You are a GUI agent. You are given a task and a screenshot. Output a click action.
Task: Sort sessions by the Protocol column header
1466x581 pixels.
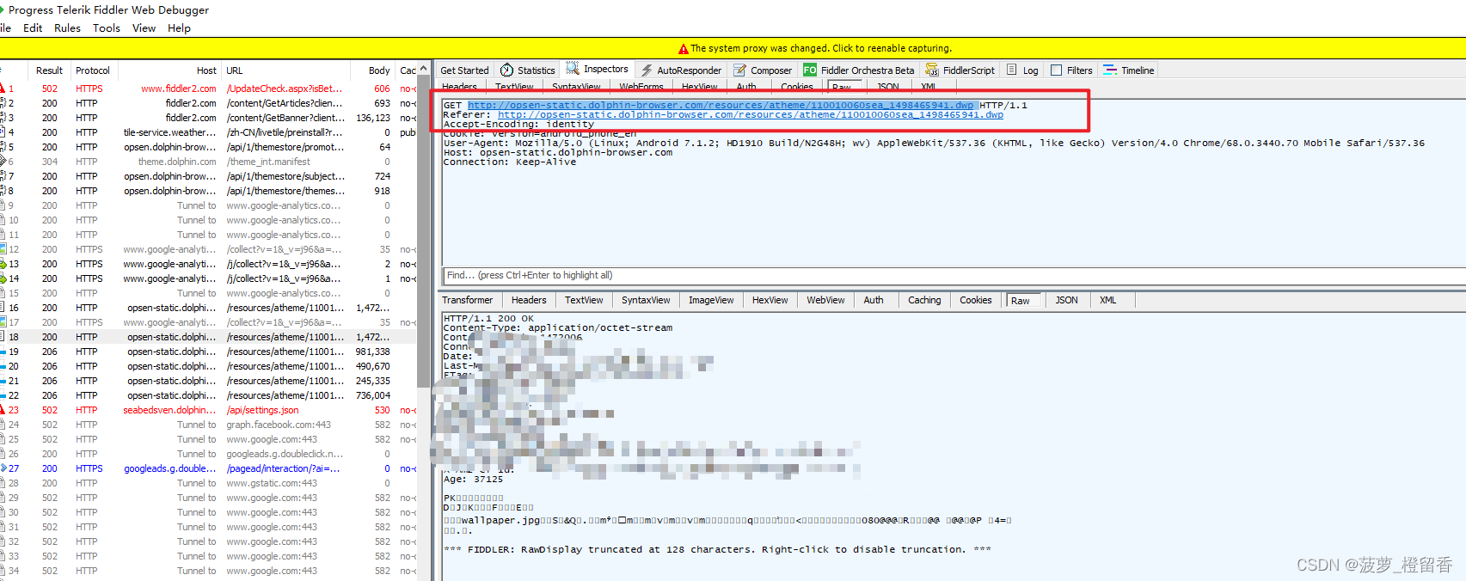pyautogui.click(x=93, y=70)
